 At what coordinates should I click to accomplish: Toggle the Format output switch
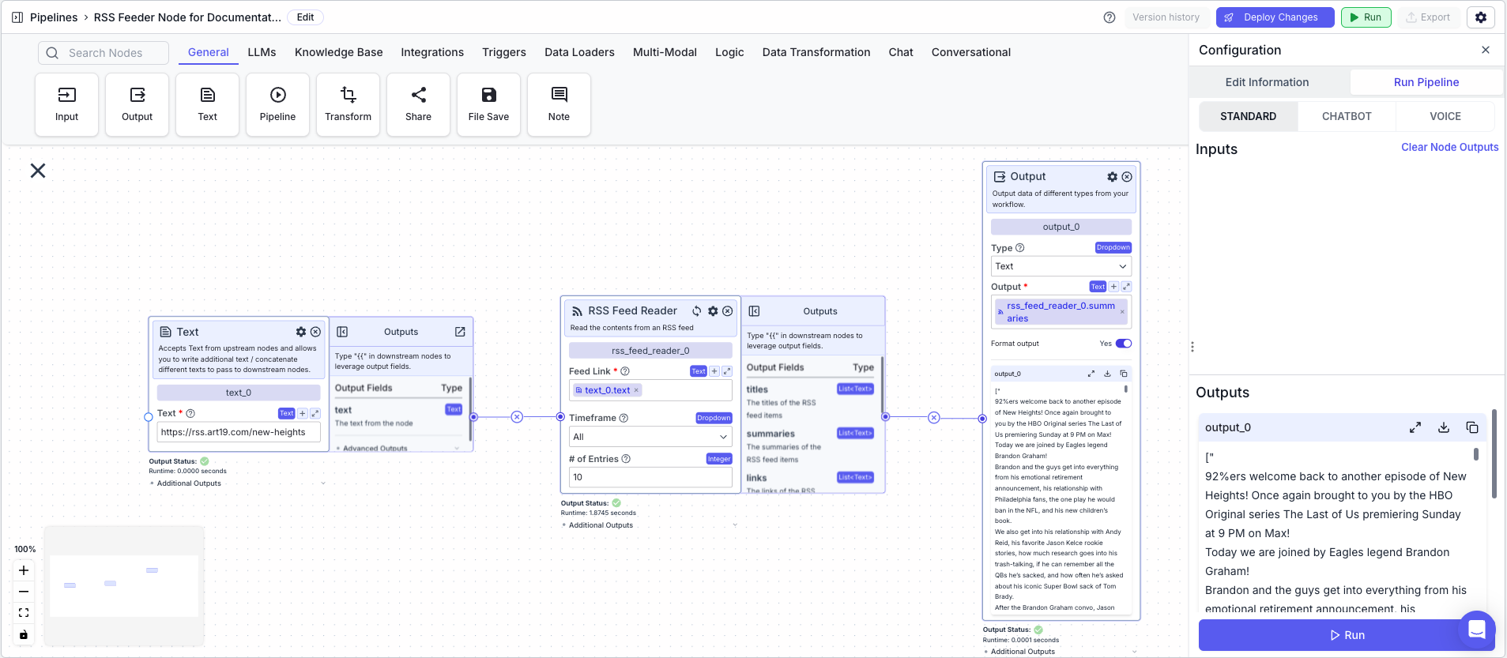tap(1124, 344)
